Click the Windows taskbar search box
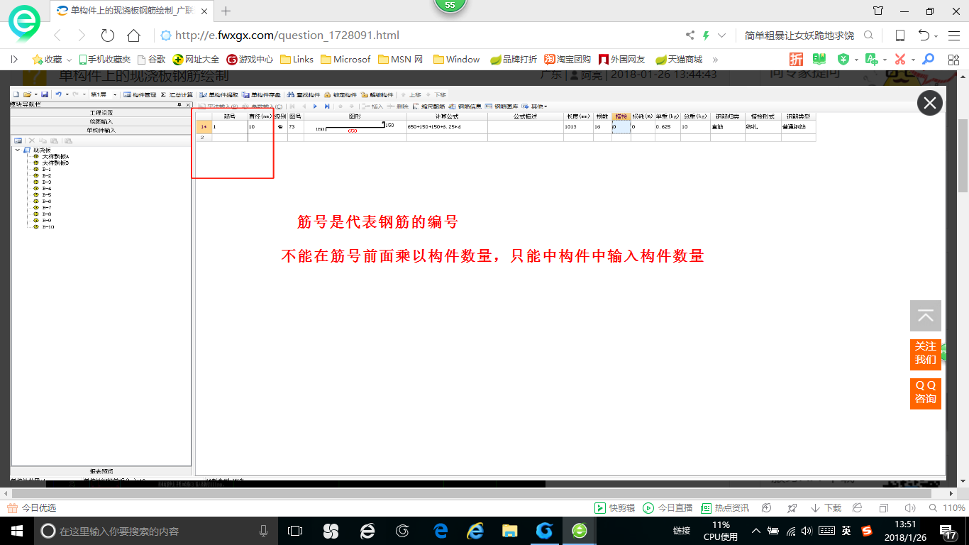This screenshot has width=969, height=545. pyautogui.click(x=156, y=531)
